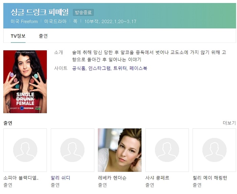
Task: Click 릴리 메이 해링턴 placeholder avatar icon
Action: coord(214,150)
